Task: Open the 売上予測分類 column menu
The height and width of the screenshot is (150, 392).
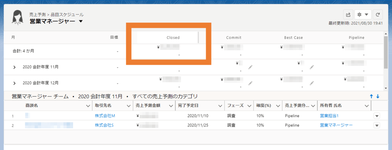Action: pos(313,106)
